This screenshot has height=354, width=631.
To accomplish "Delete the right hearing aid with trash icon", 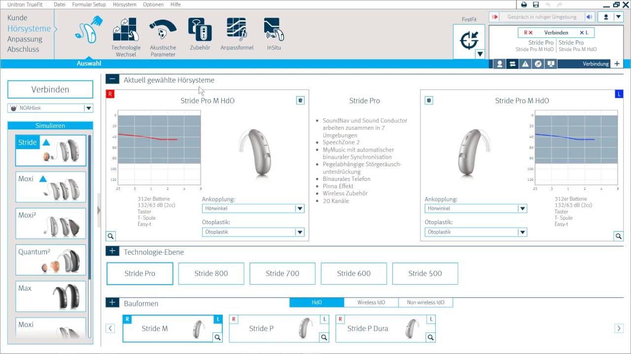I will pos(300,100).
